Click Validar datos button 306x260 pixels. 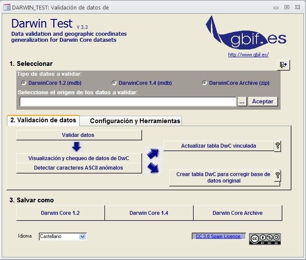(x=79, y=135)
